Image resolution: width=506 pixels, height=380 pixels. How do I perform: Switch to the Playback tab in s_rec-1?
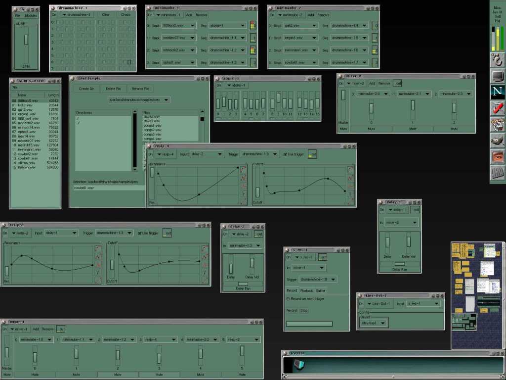306,290
